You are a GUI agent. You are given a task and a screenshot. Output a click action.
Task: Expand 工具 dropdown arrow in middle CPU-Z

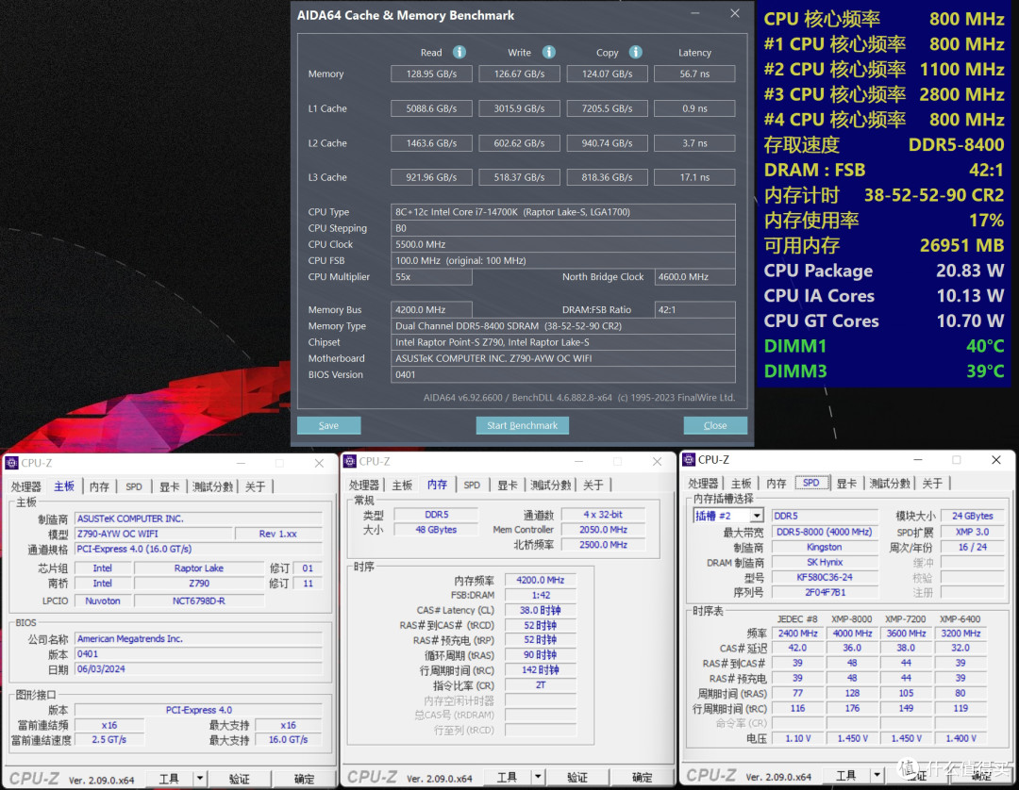click(538, 777)
